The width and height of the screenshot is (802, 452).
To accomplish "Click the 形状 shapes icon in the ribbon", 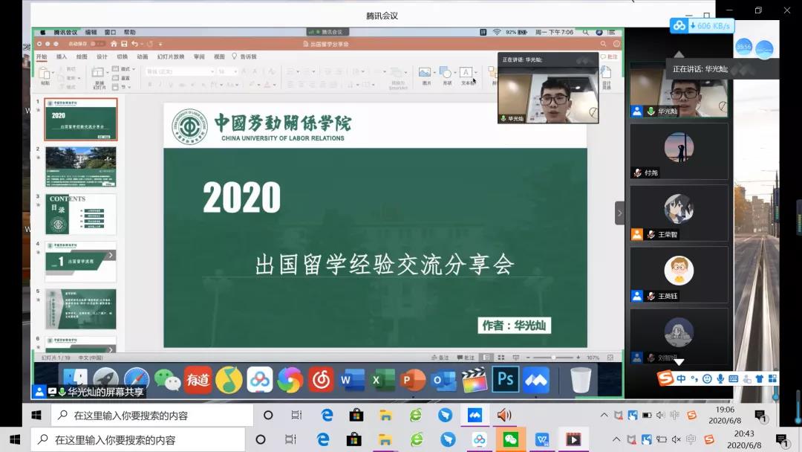I will click(446, 72).
